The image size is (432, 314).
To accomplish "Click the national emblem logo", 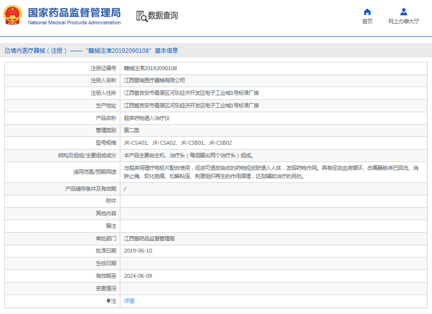I will [x=13, y=15].
